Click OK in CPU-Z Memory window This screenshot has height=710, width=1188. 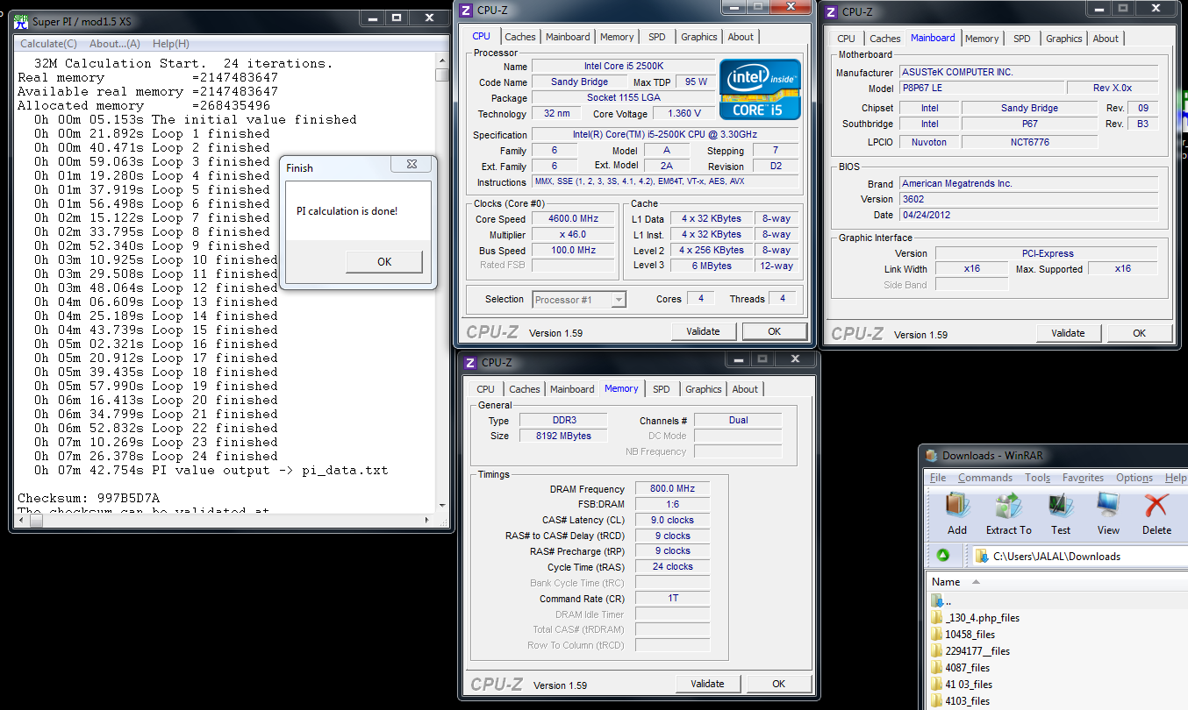click(x=778, y=684)
